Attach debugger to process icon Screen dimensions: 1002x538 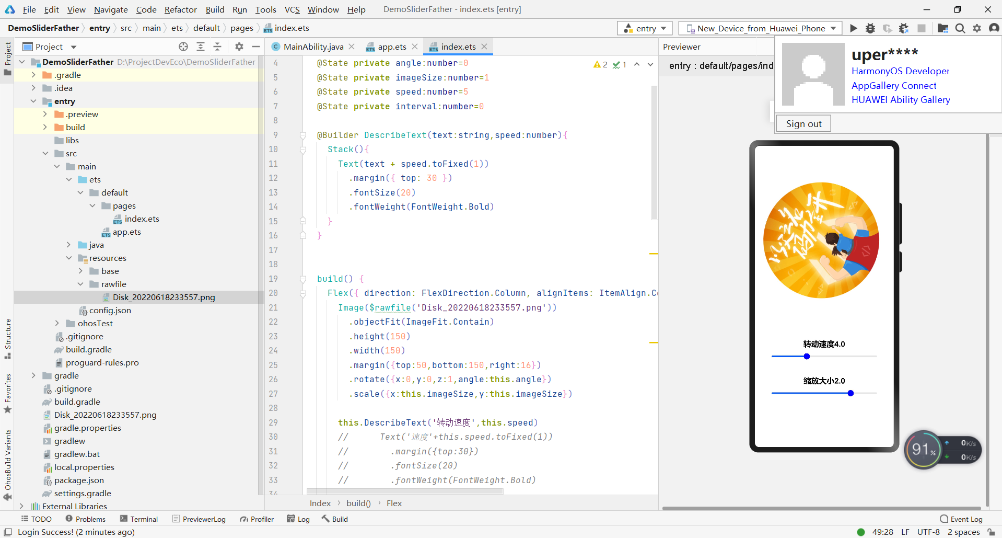tap(904, 28)
